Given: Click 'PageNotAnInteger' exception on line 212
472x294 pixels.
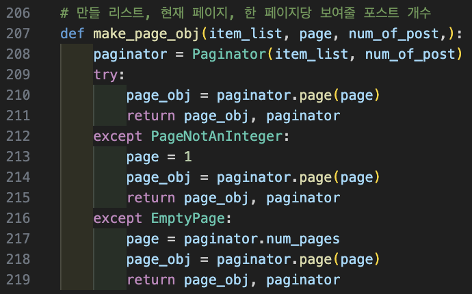Looking at the screenshot, I should [217, 137].
